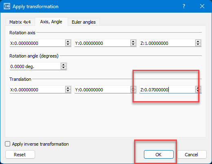
Task: Click the Reset button
Action: tap(20, 155)
